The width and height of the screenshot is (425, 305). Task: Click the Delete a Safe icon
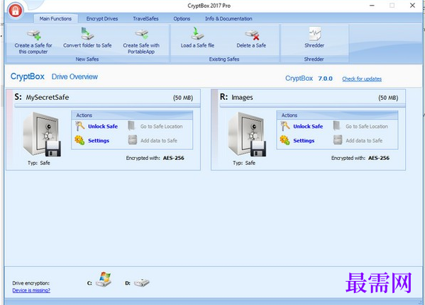252,35
